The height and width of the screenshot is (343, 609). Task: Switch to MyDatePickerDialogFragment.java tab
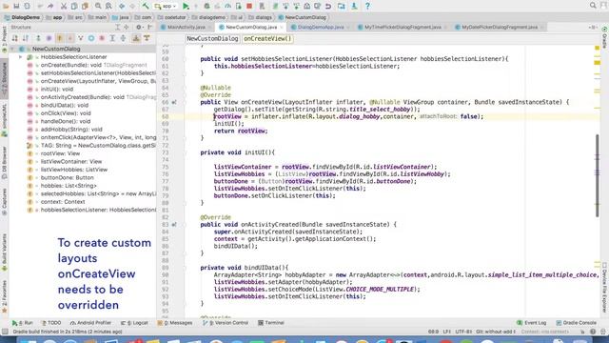500,28
